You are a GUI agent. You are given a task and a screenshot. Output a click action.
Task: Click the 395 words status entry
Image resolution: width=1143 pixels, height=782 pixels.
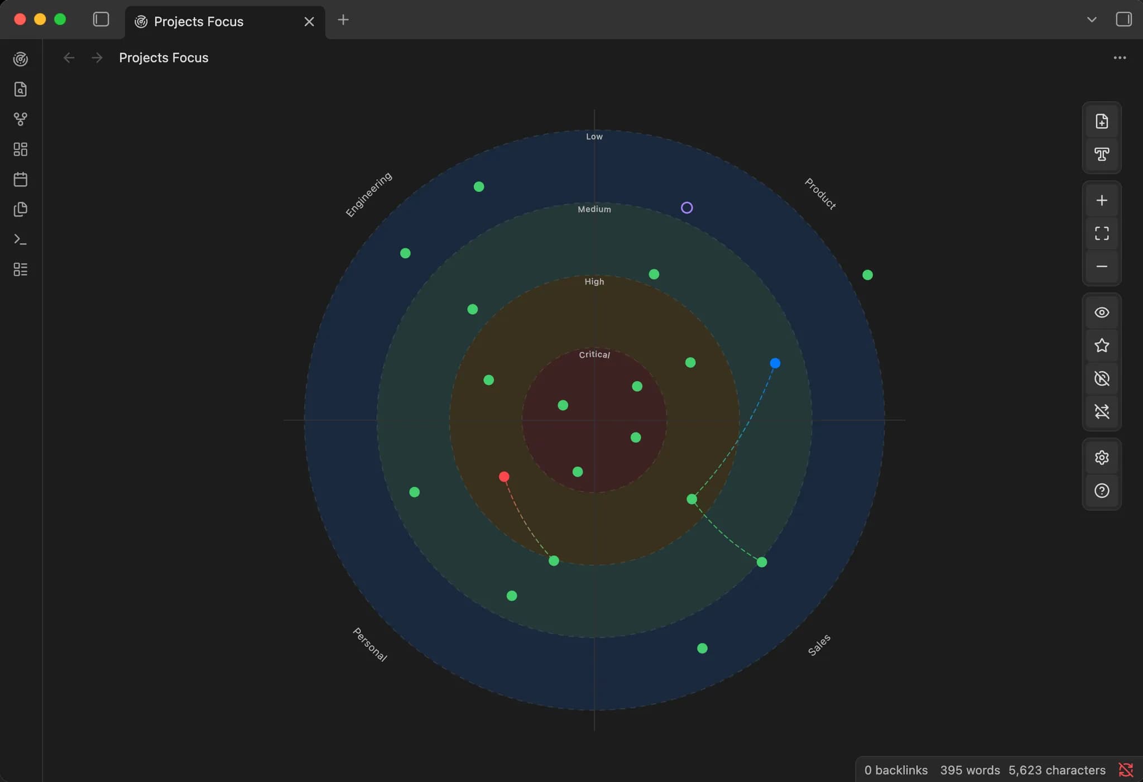coord(970,770)
